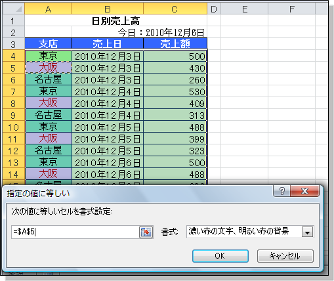Viewport: 334px width, 281px height.
Task: Open the 書式 format dropdown arrow
Action: point(307,232)
